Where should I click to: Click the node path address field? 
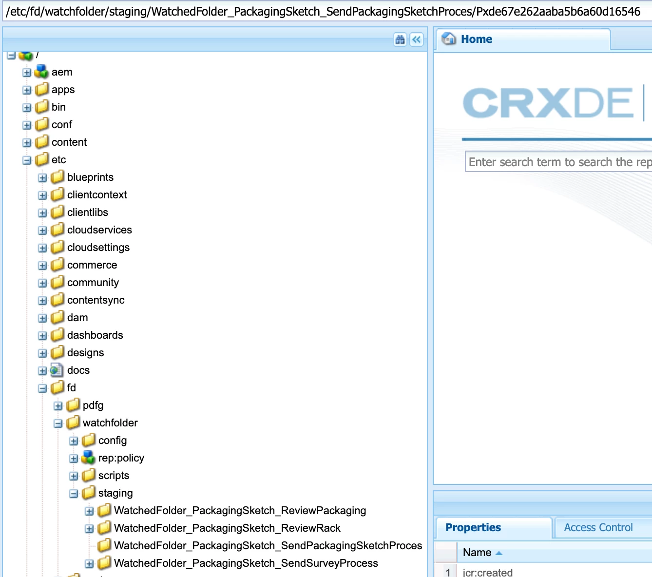[326, 12]
